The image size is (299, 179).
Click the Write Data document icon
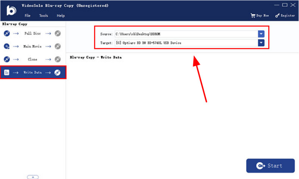[7, 72]
